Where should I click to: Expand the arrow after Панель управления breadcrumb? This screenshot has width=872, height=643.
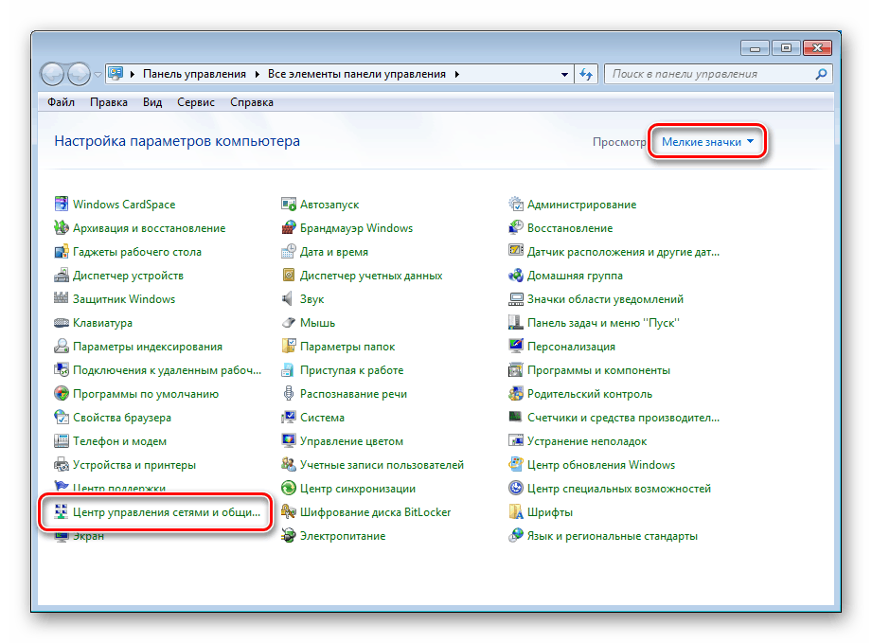258,74
